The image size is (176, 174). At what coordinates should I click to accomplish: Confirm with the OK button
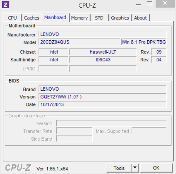[x=156, y=168]
